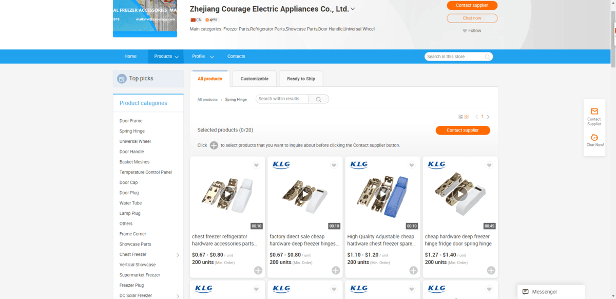
Task: Favorite the High Quality Adjustable hinge product
Action: pos(411,165)
